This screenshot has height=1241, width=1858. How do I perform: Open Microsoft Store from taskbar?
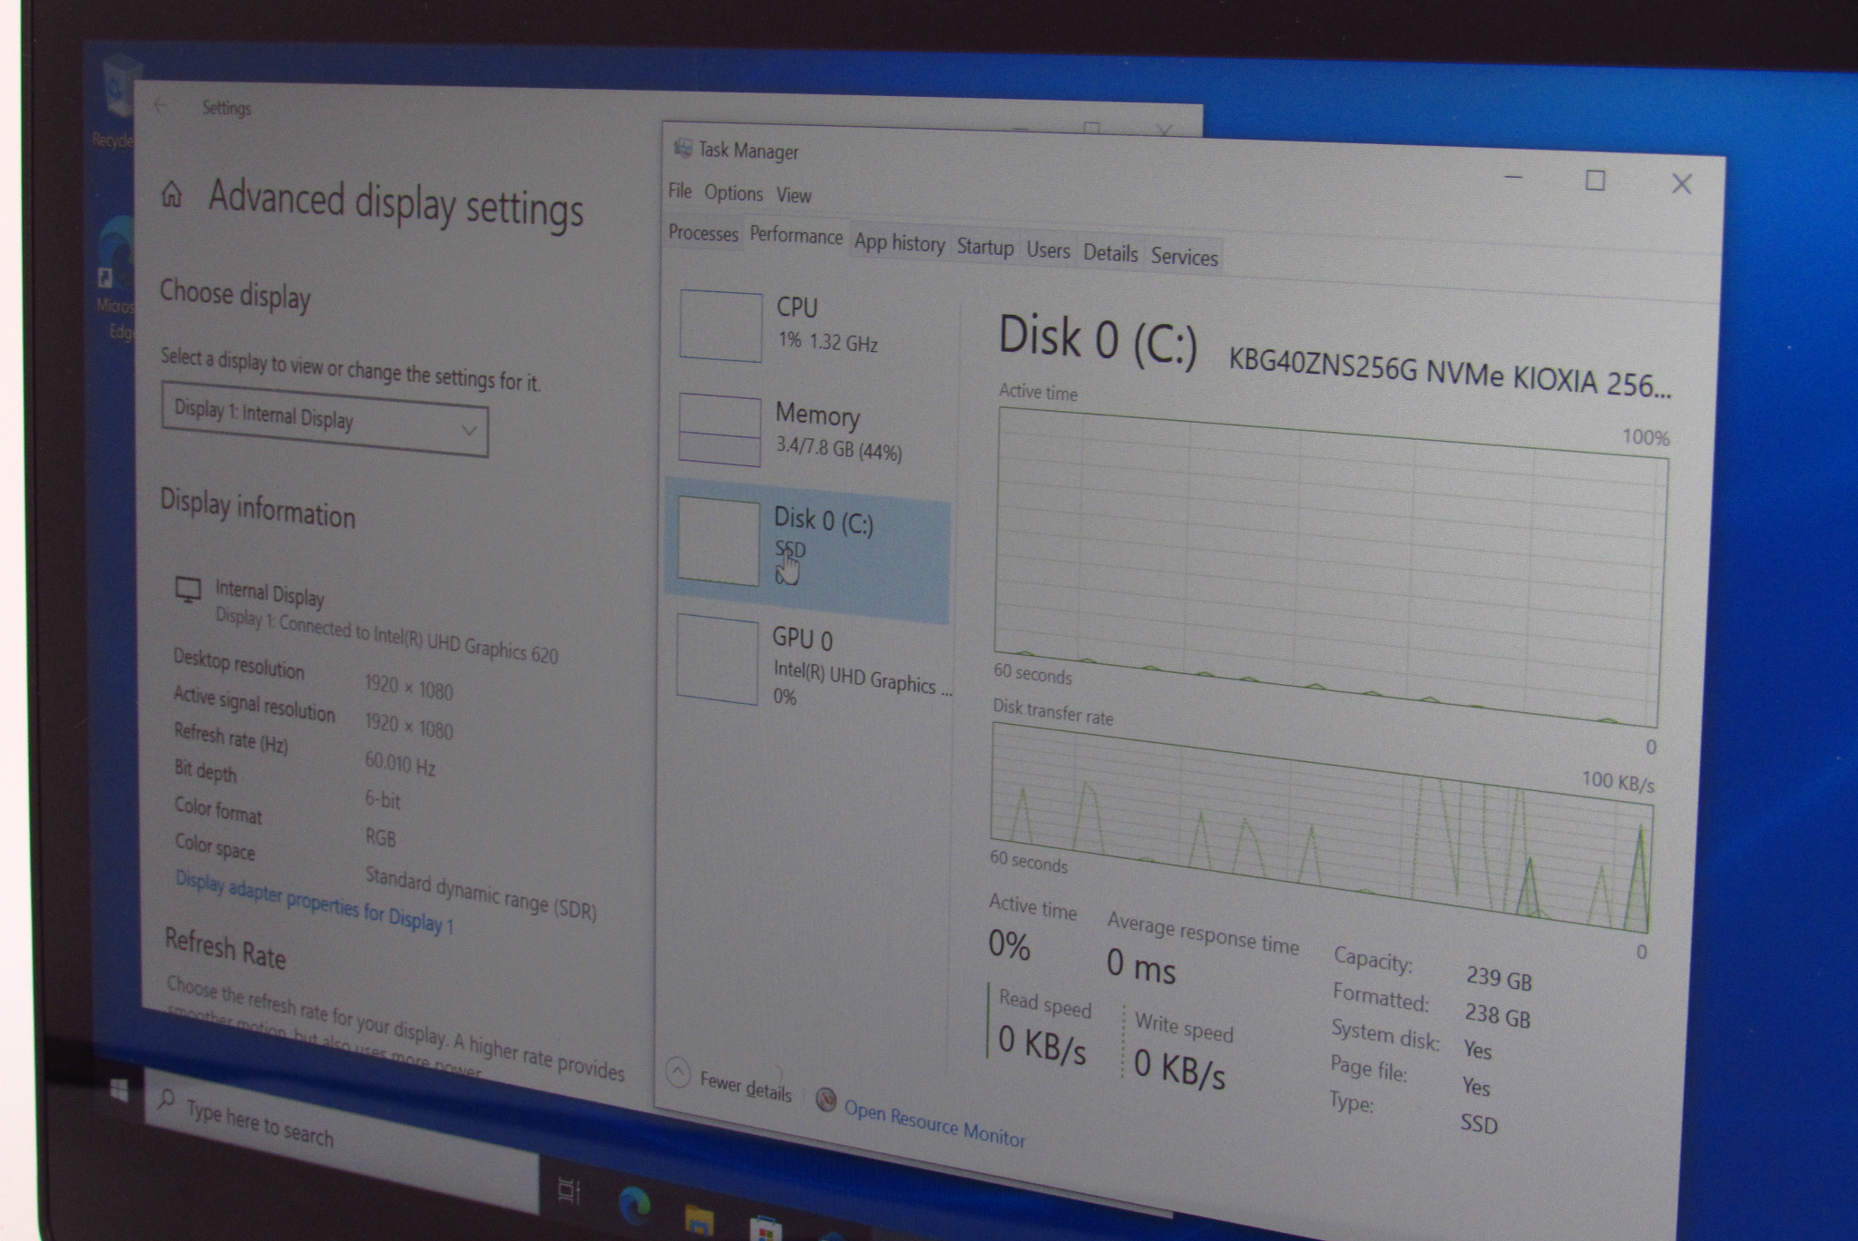(x=765, y=1229)
